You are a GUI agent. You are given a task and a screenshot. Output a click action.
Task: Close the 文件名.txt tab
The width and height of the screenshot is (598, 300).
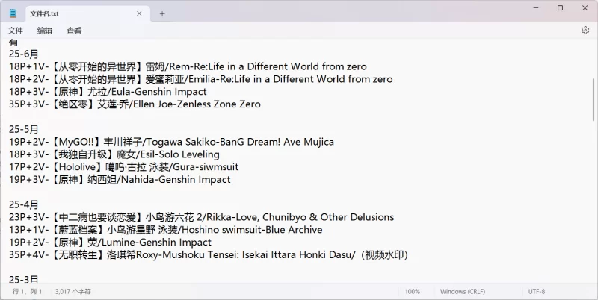coord(139,13)
